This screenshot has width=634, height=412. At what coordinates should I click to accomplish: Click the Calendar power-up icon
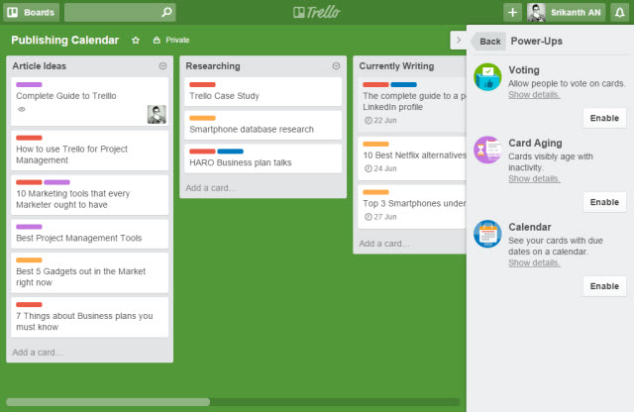coord(487,234)
